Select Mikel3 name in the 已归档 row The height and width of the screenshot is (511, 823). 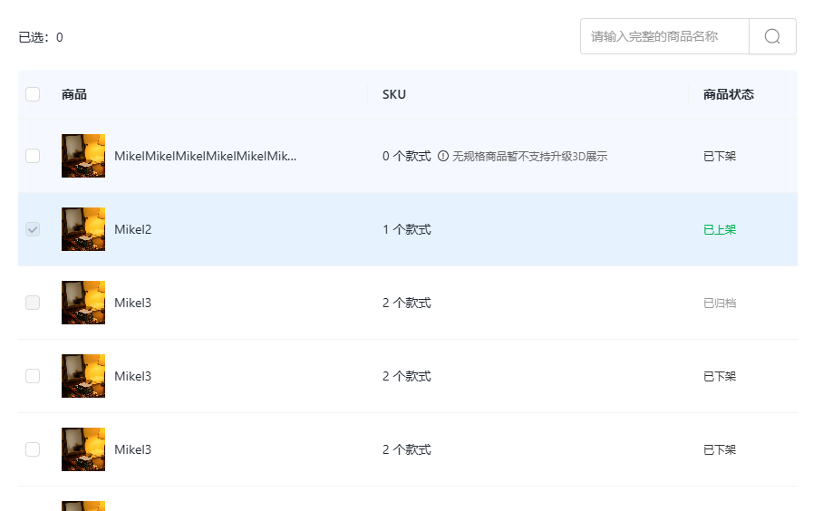(x=133, y=303)
